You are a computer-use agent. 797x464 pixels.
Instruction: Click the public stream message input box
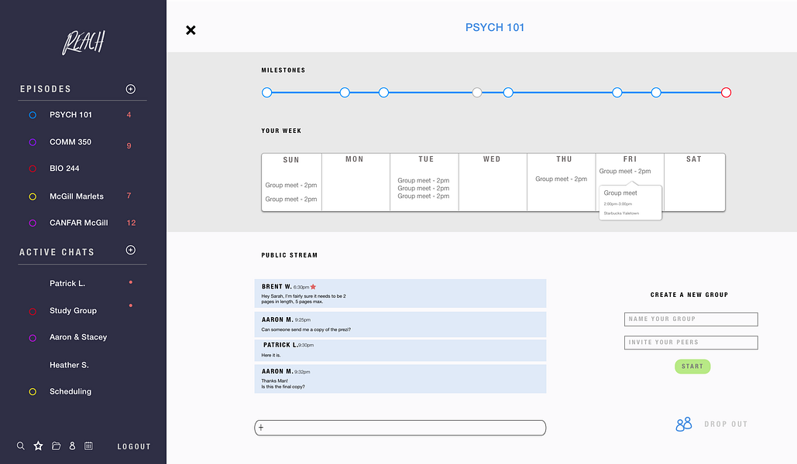click(x=400, y=428)
